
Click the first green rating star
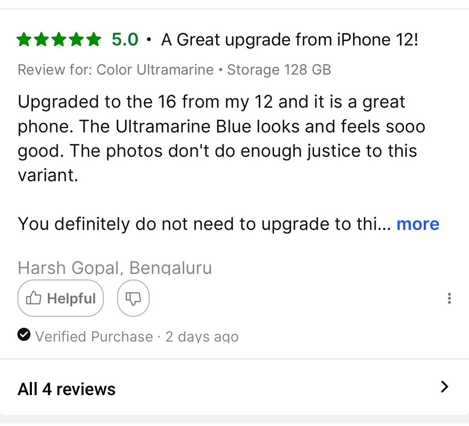click(x=23, y=39)
